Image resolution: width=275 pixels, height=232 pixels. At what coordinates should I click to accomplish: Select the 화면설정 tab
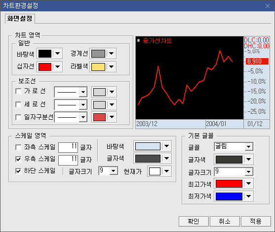click(x=20, y=19)
